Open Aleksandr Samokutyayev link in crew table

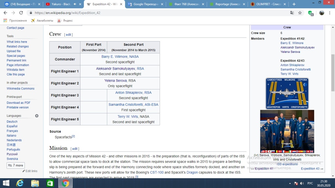115,69
